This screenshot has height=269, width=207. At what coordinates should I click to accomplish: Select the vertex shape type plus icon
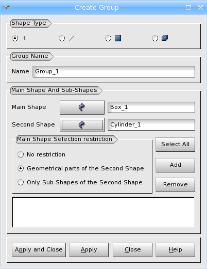point(25,38)
